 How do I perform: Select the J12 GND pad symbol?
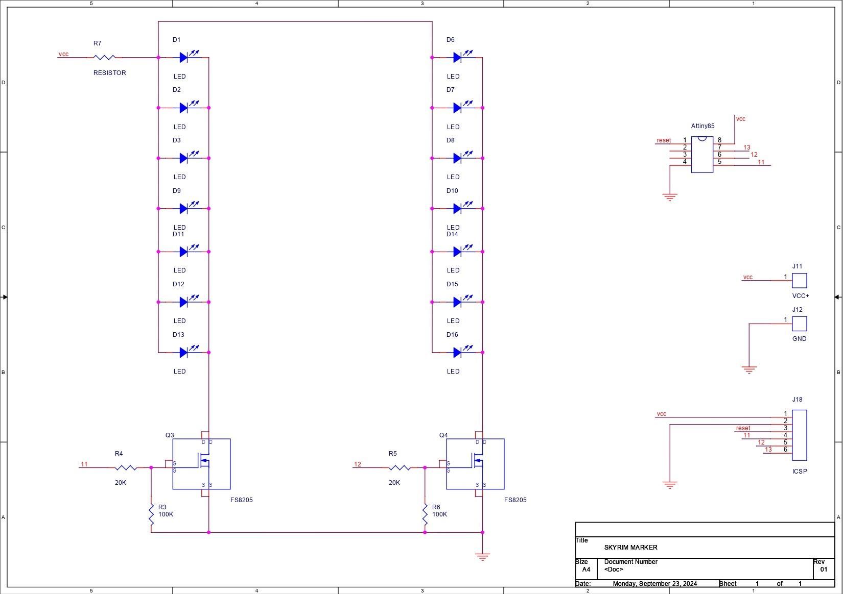coord(799,324)
